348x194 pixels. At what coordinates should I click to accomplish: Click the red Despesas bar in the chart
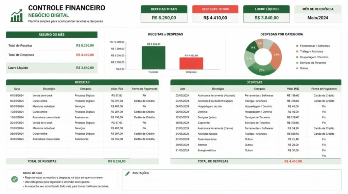tap(191, 63)
